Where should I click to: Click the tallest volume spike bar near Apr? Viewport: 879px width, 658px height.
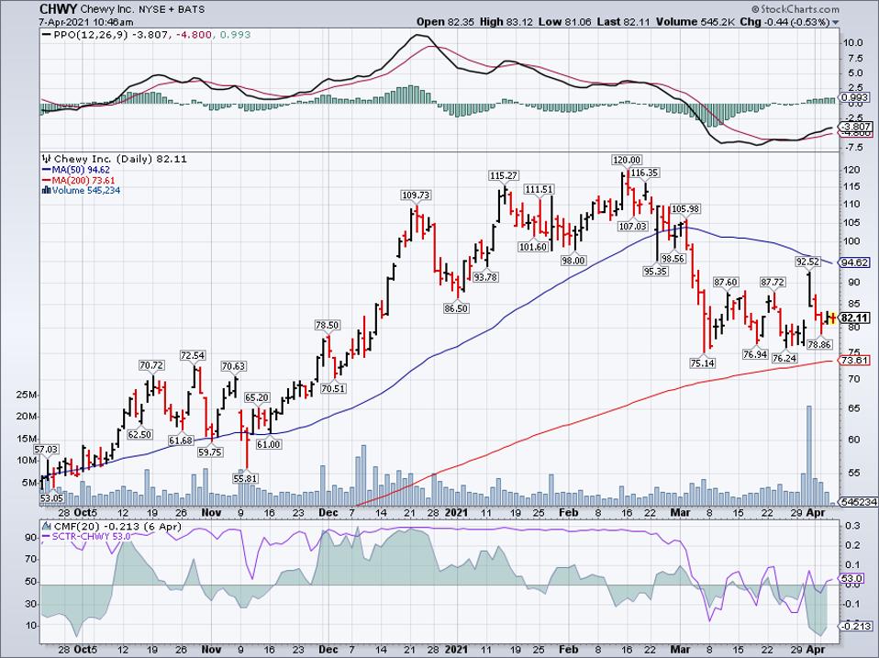[809, 455]
